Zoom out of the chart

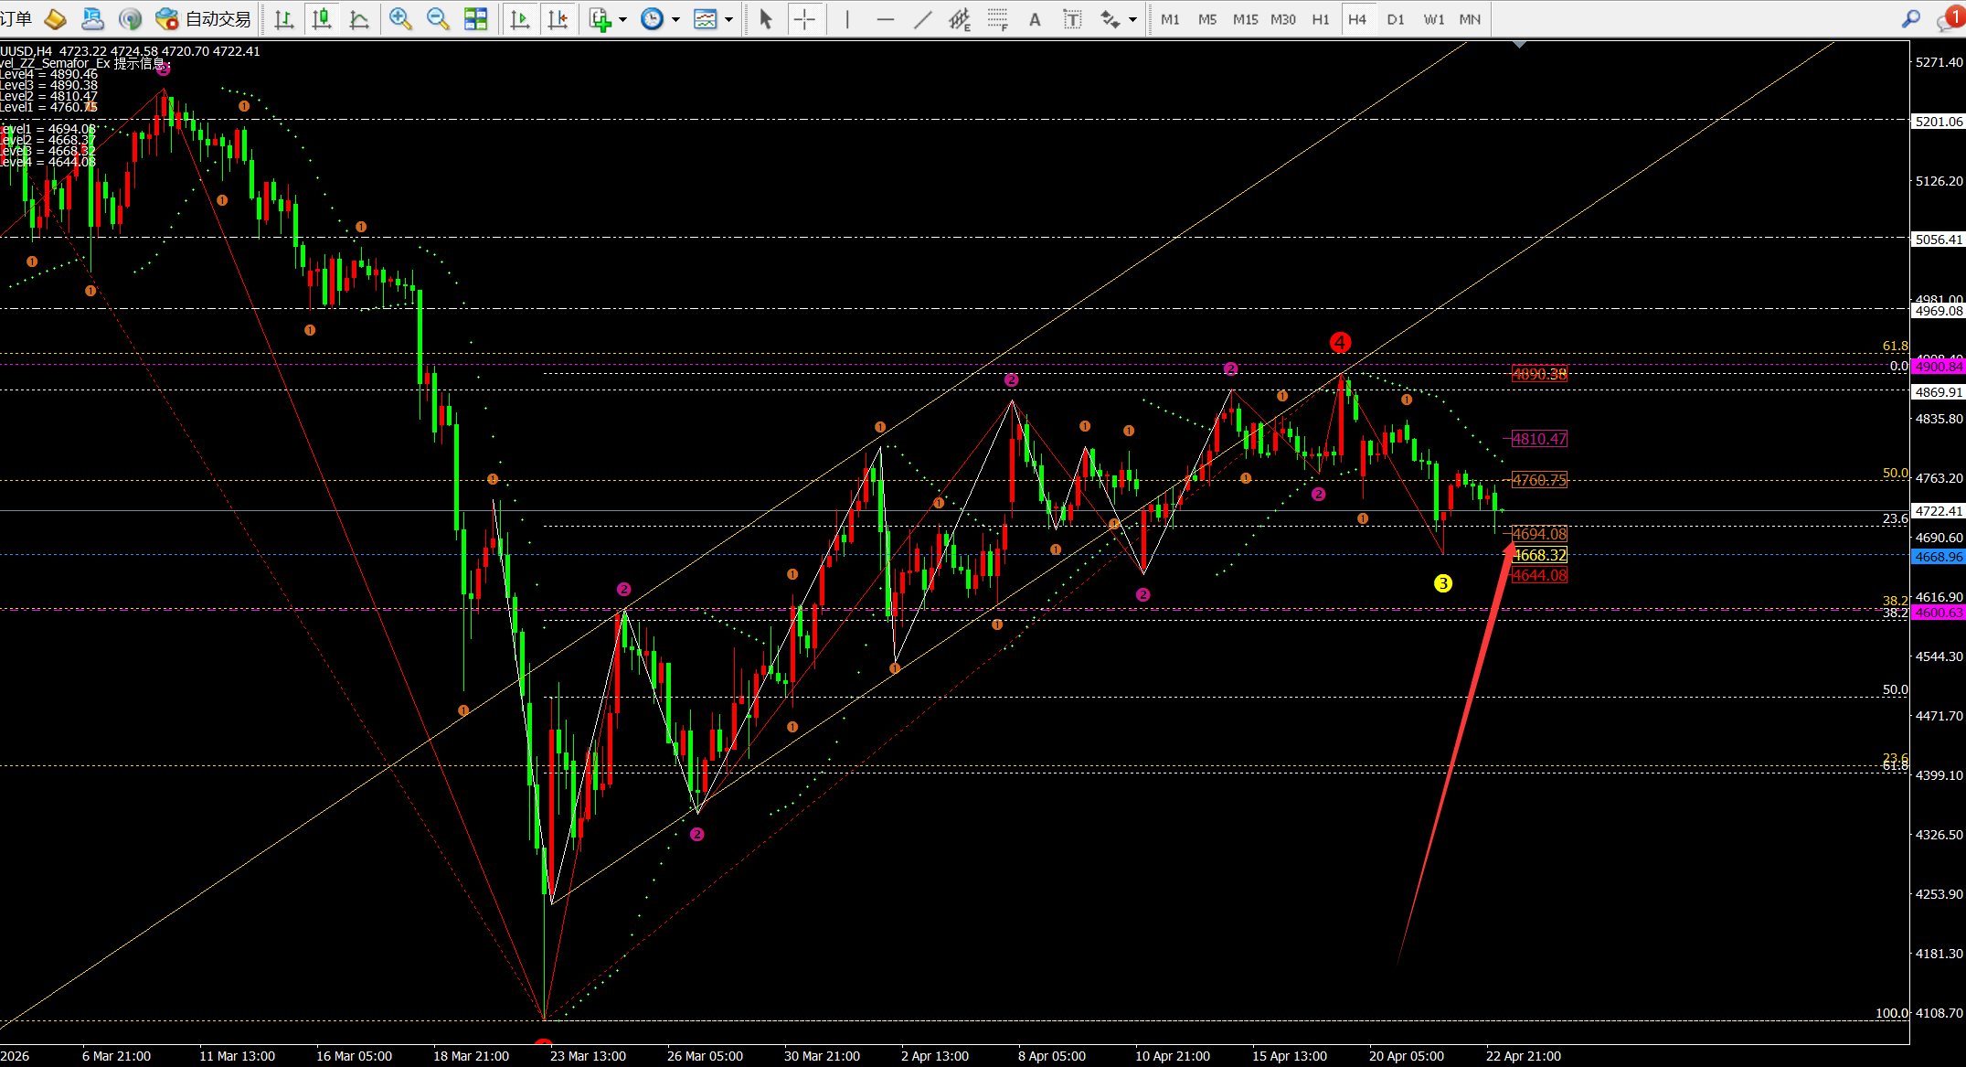(438, 19)
